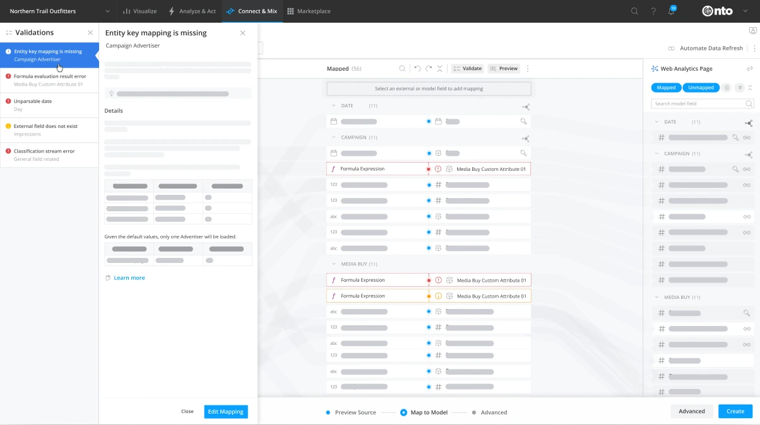Screen dimensions: 760x425
Task: Open the notifications bell with badge 10
Action: (672, 11)
